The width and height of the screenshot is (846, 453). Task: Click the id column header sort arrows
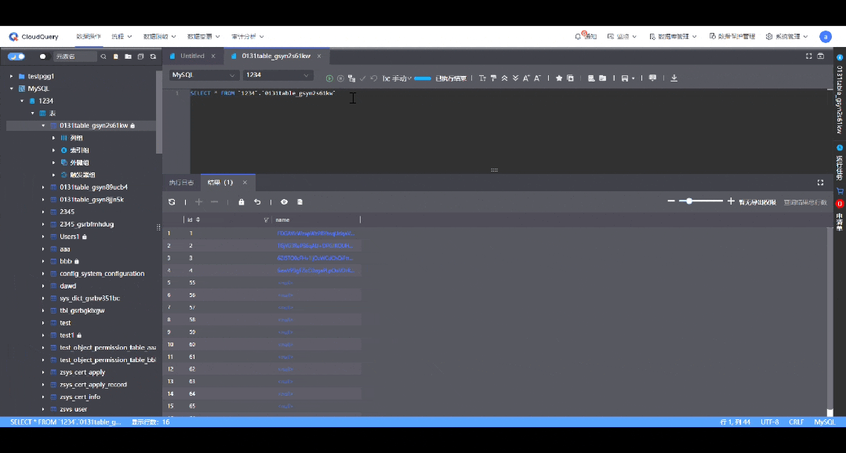click(x=198, y=220)
